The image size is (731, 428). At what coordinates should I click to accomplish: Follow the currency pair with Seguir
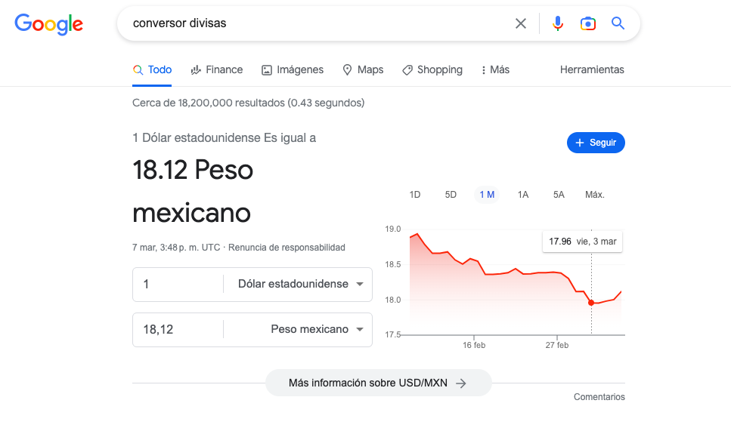click(596, 143)
